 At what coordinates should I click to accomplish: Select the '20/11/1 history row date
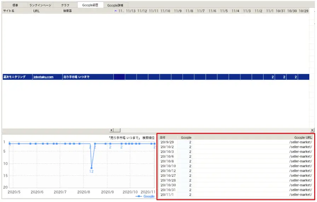167,195
